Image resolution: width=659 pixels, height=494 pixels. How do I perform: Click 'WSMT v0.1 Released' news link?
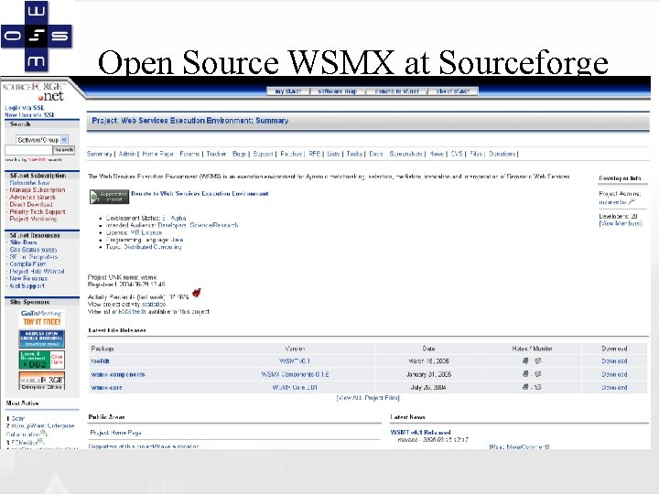pos(420,432)
